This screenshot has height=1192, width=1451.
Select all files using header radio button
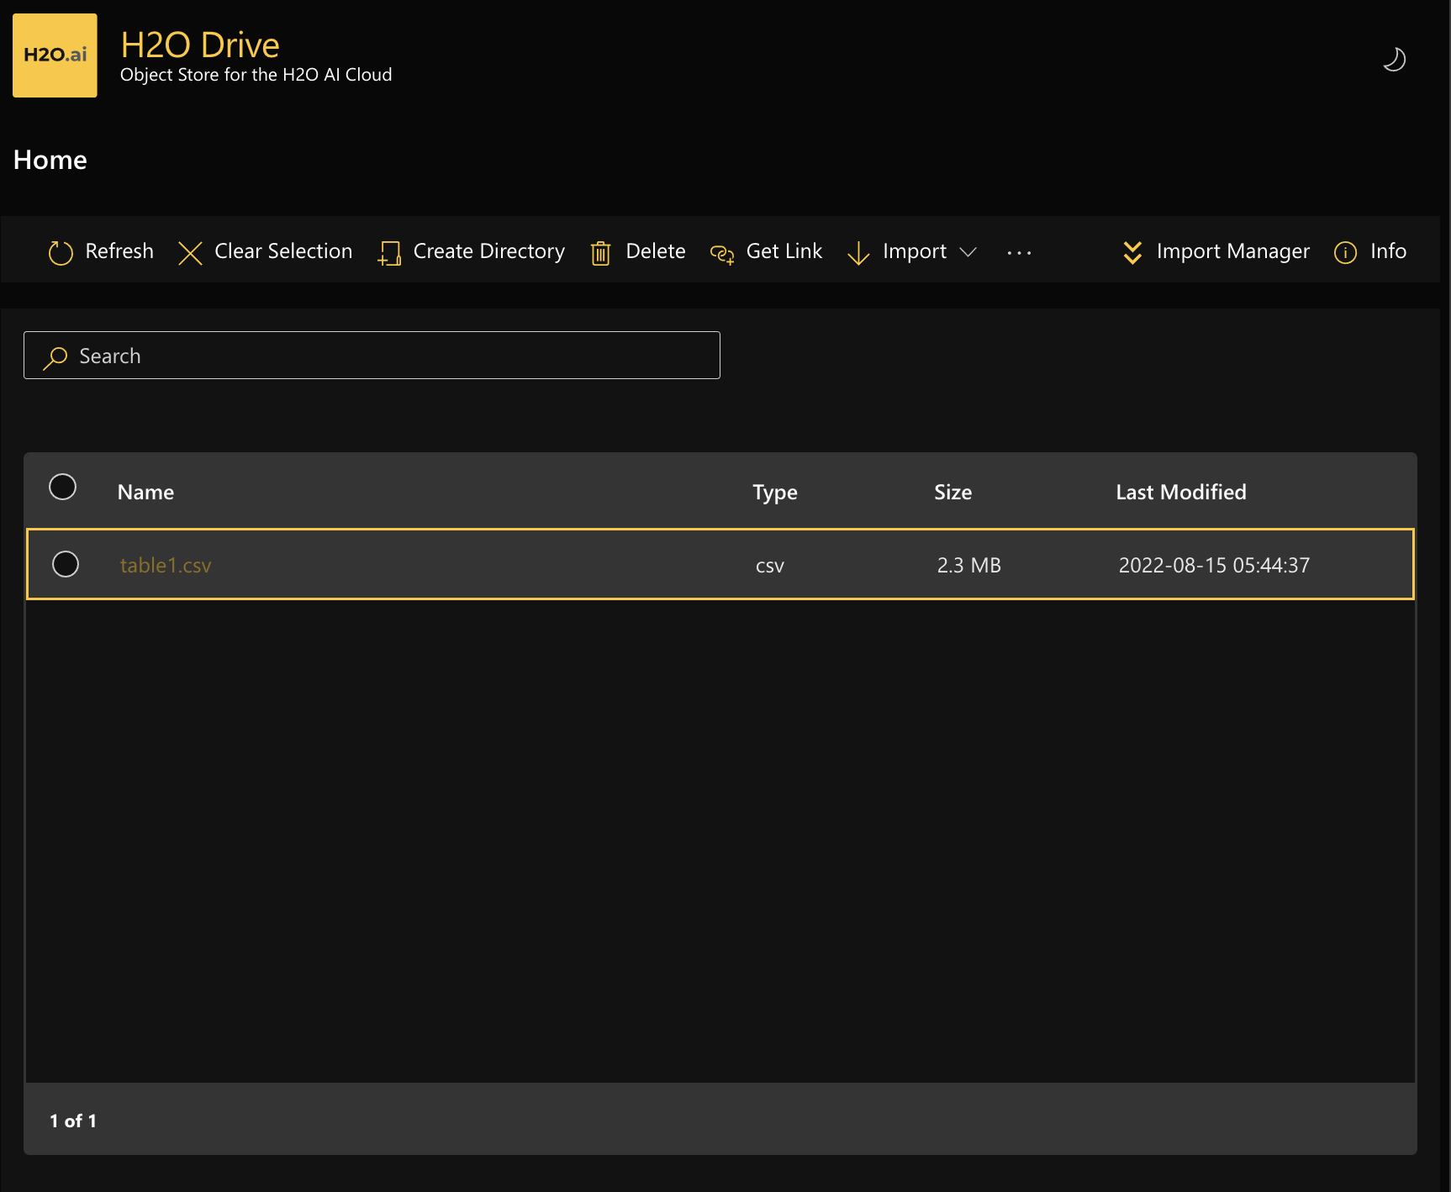[63, 487]
